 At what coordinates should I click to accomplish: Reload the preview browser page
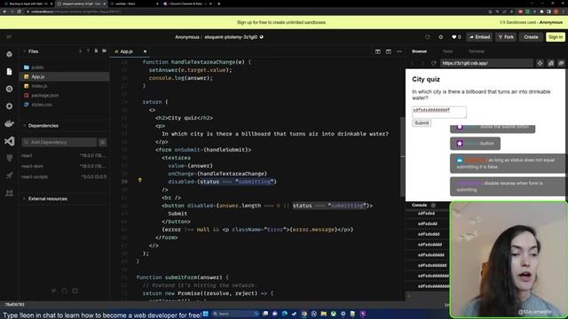434,63
